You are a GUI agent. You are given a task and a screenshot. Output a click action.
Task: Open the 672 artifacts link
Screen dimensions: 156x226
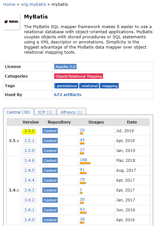[68, 95]
